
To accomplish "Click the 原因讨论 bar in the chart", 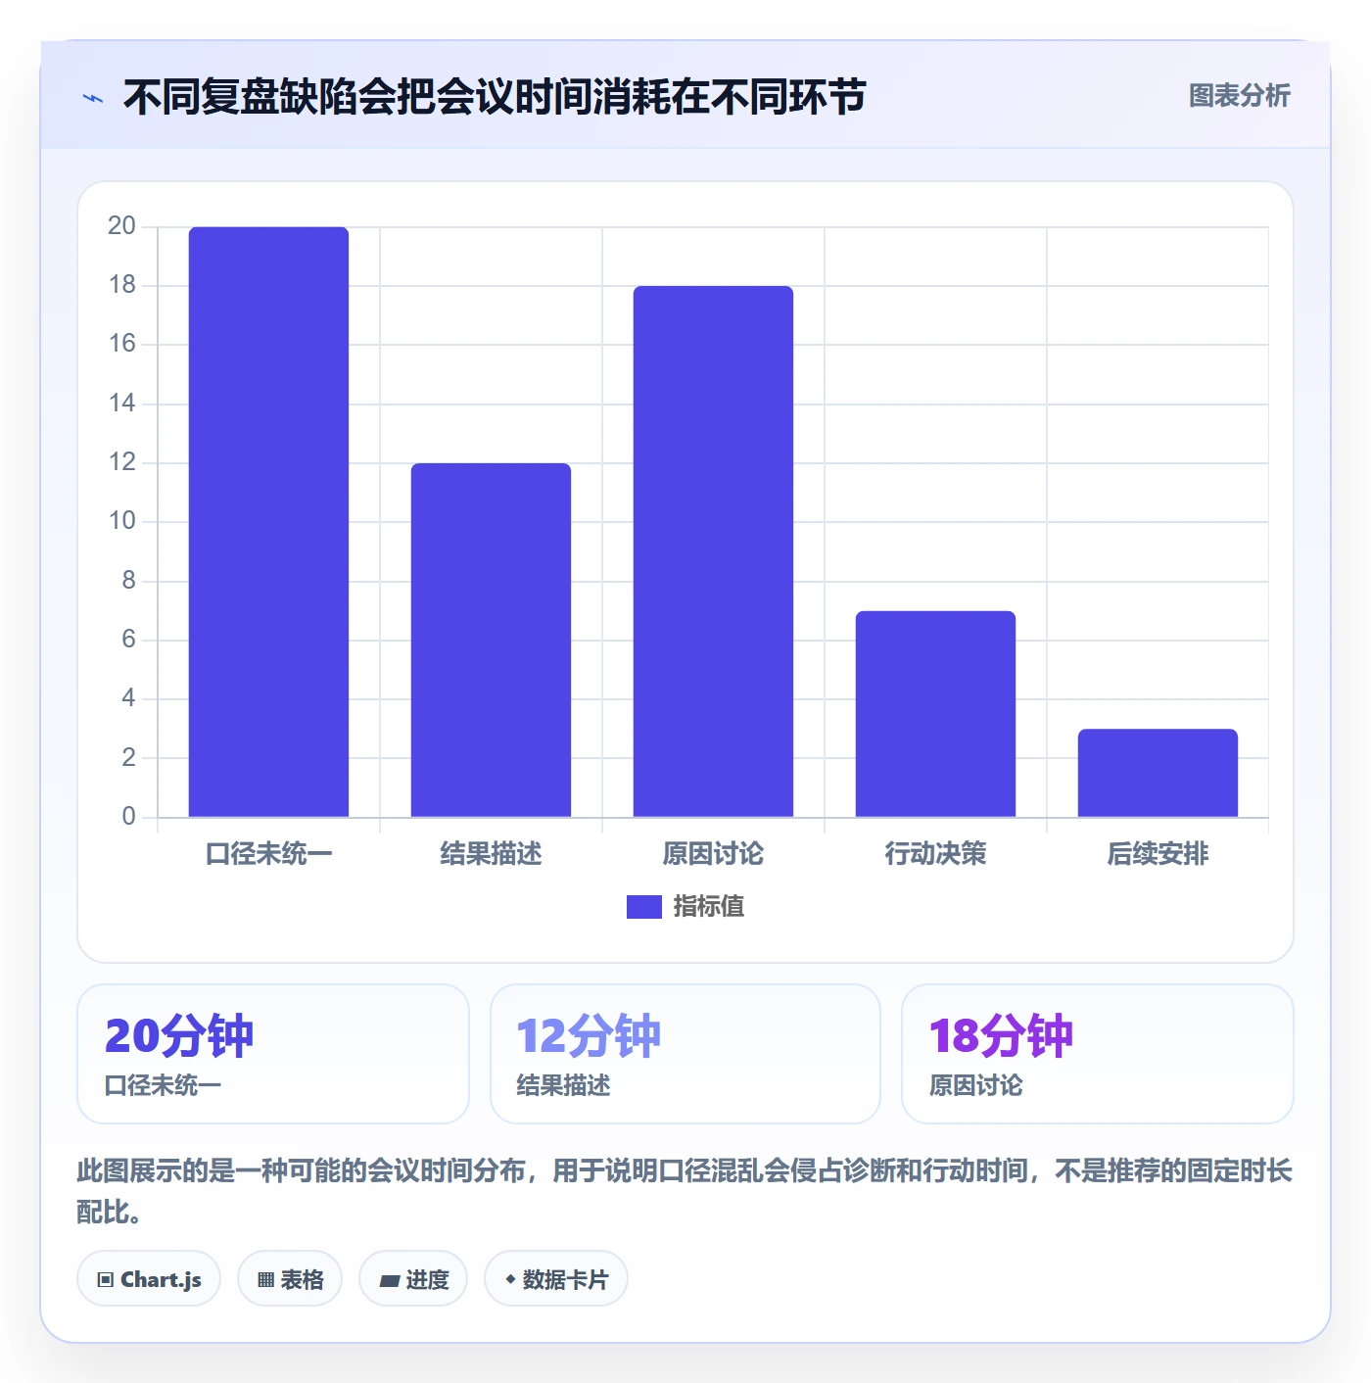I will [713, 551].
